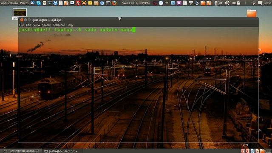Click the orange folder panel icon by the microphone

209,3
